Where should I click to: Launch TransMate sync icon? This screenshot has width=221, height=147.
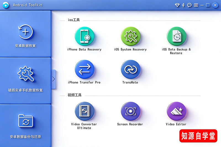(130, 69)
